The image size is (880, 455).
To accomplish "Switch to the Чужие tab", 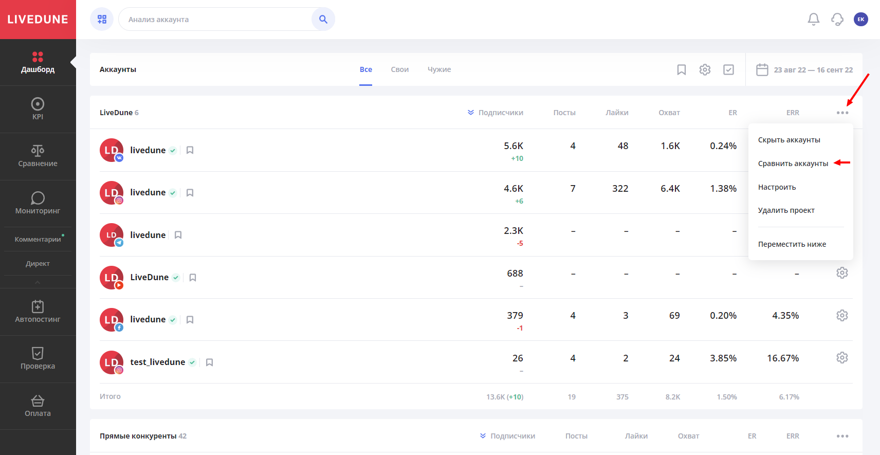I will coord(439,69).
